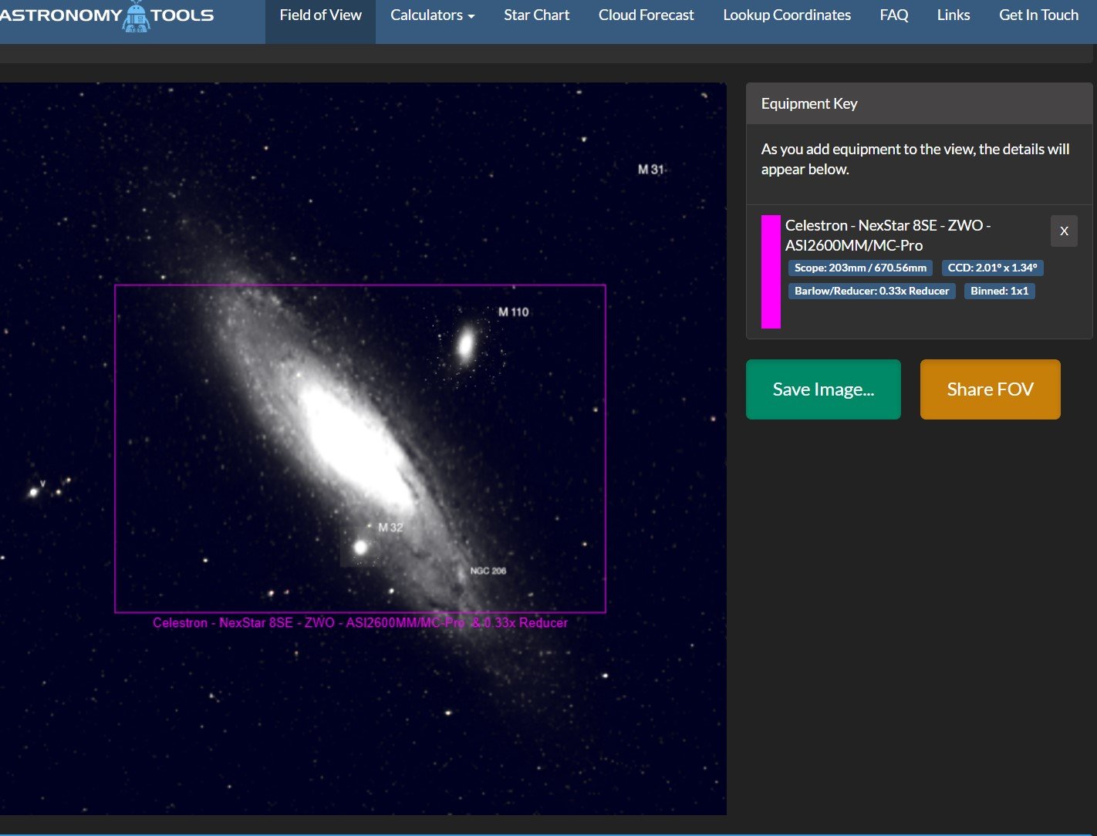Remove the Celestron NexStar 8SE equipment entry

(x=1064, y=231)
